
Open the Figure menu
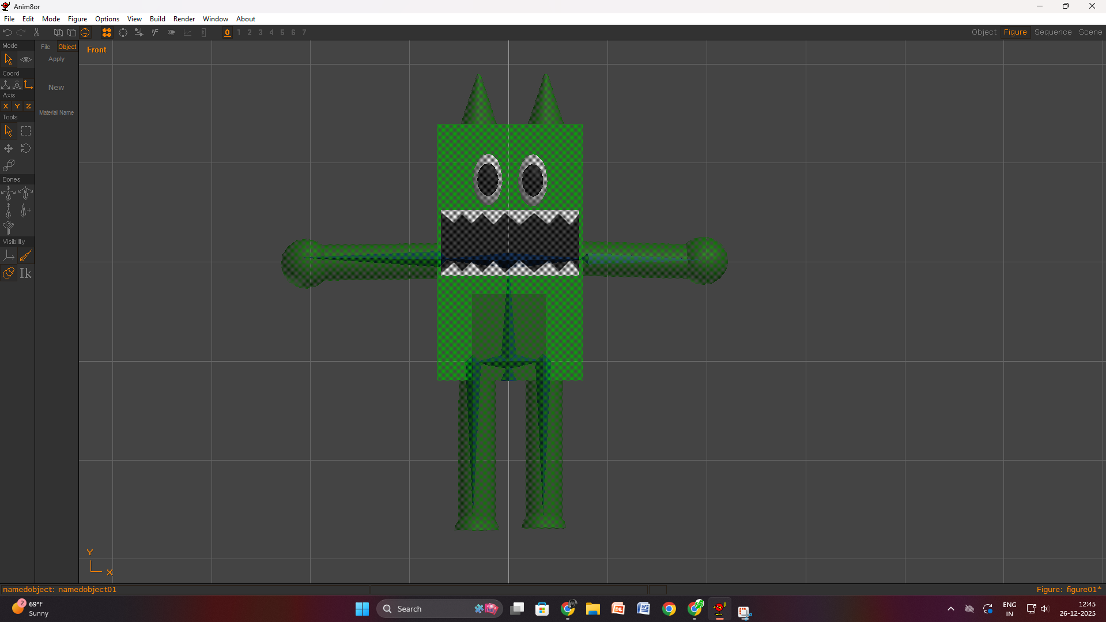77,19
